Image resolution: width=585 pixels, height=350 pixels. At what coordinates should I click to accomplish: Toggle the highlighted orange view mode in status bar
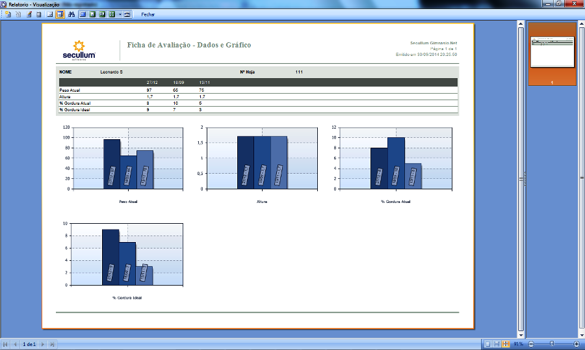(x=506, y=343)
